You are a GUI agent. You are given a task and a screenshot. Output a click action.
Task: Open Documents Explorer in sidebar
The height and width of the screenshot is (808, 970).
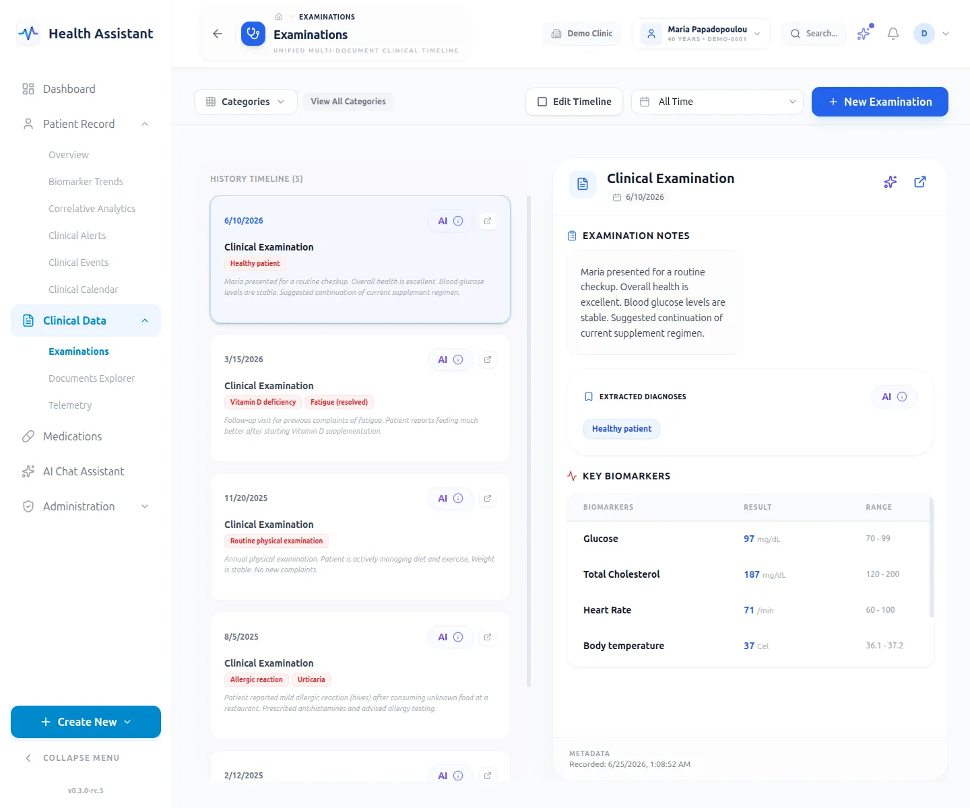pyautogui.click(x=92, y=378)
